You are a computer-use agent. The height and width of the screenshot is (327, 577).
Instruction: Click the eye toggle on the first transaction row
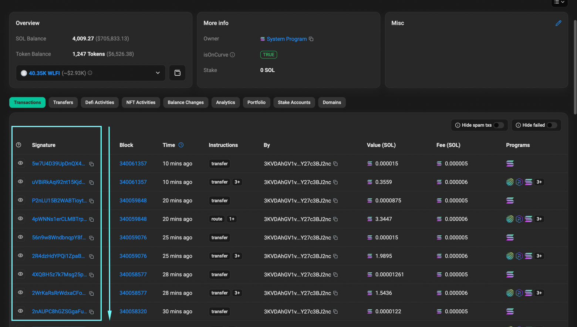coord(20,163)
